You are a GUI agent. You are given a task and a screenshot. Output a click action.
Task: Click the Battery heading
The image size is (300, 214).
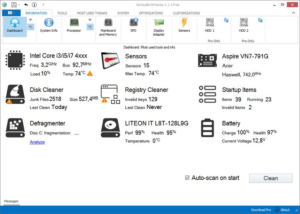tap(231, 123)
